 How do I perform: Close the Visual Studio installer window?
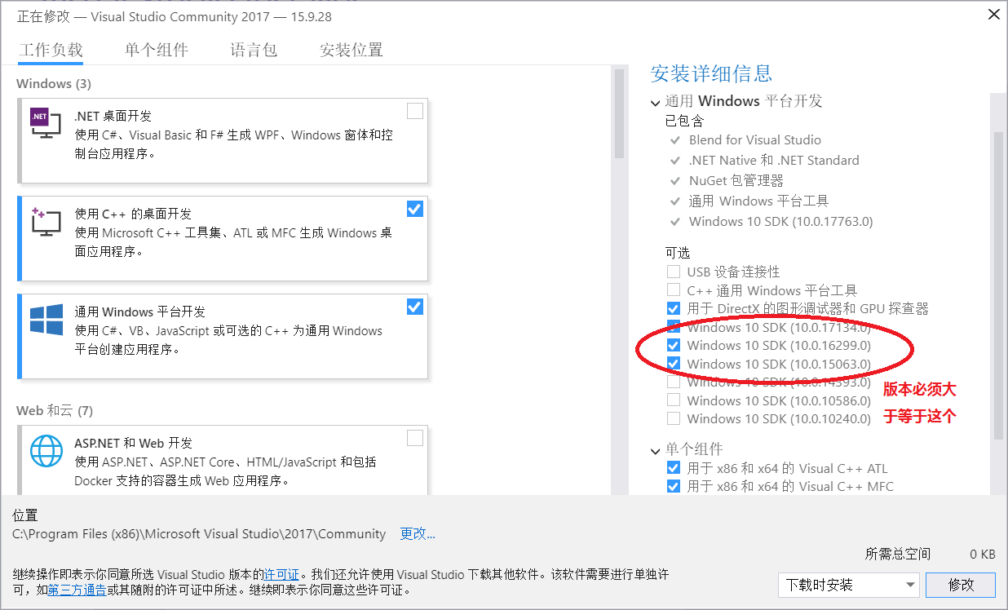[x=993, y=14]
